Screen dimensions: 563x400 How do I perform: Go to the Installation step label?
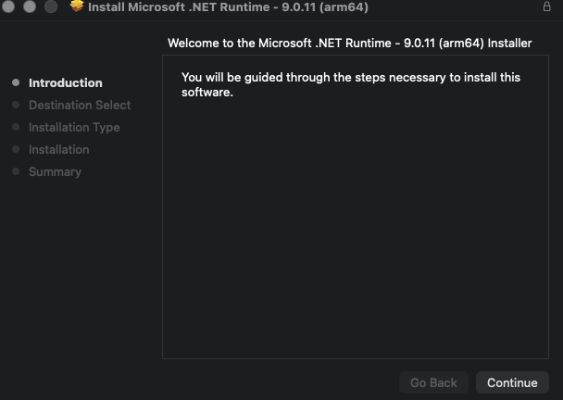point(58,149)
